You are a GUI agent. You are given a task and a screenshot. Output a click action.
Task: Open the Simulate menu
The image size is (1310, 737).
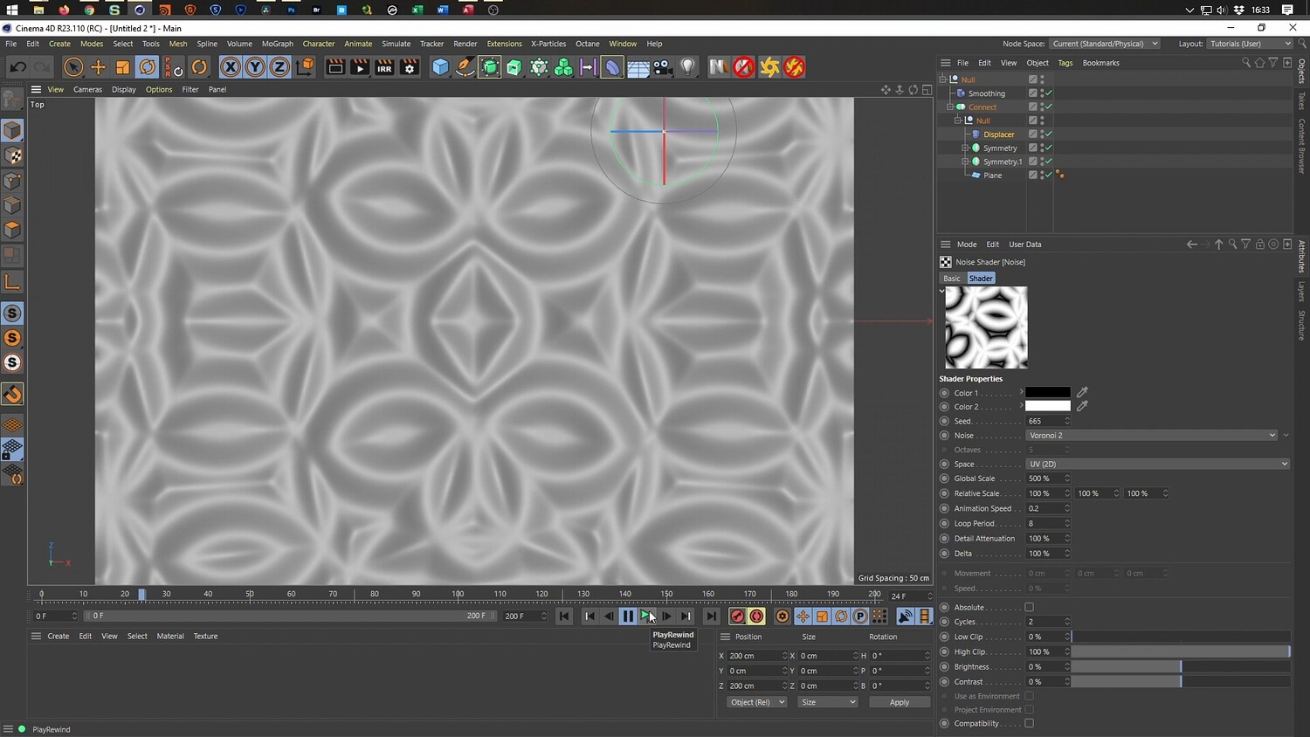pos(396,44)
